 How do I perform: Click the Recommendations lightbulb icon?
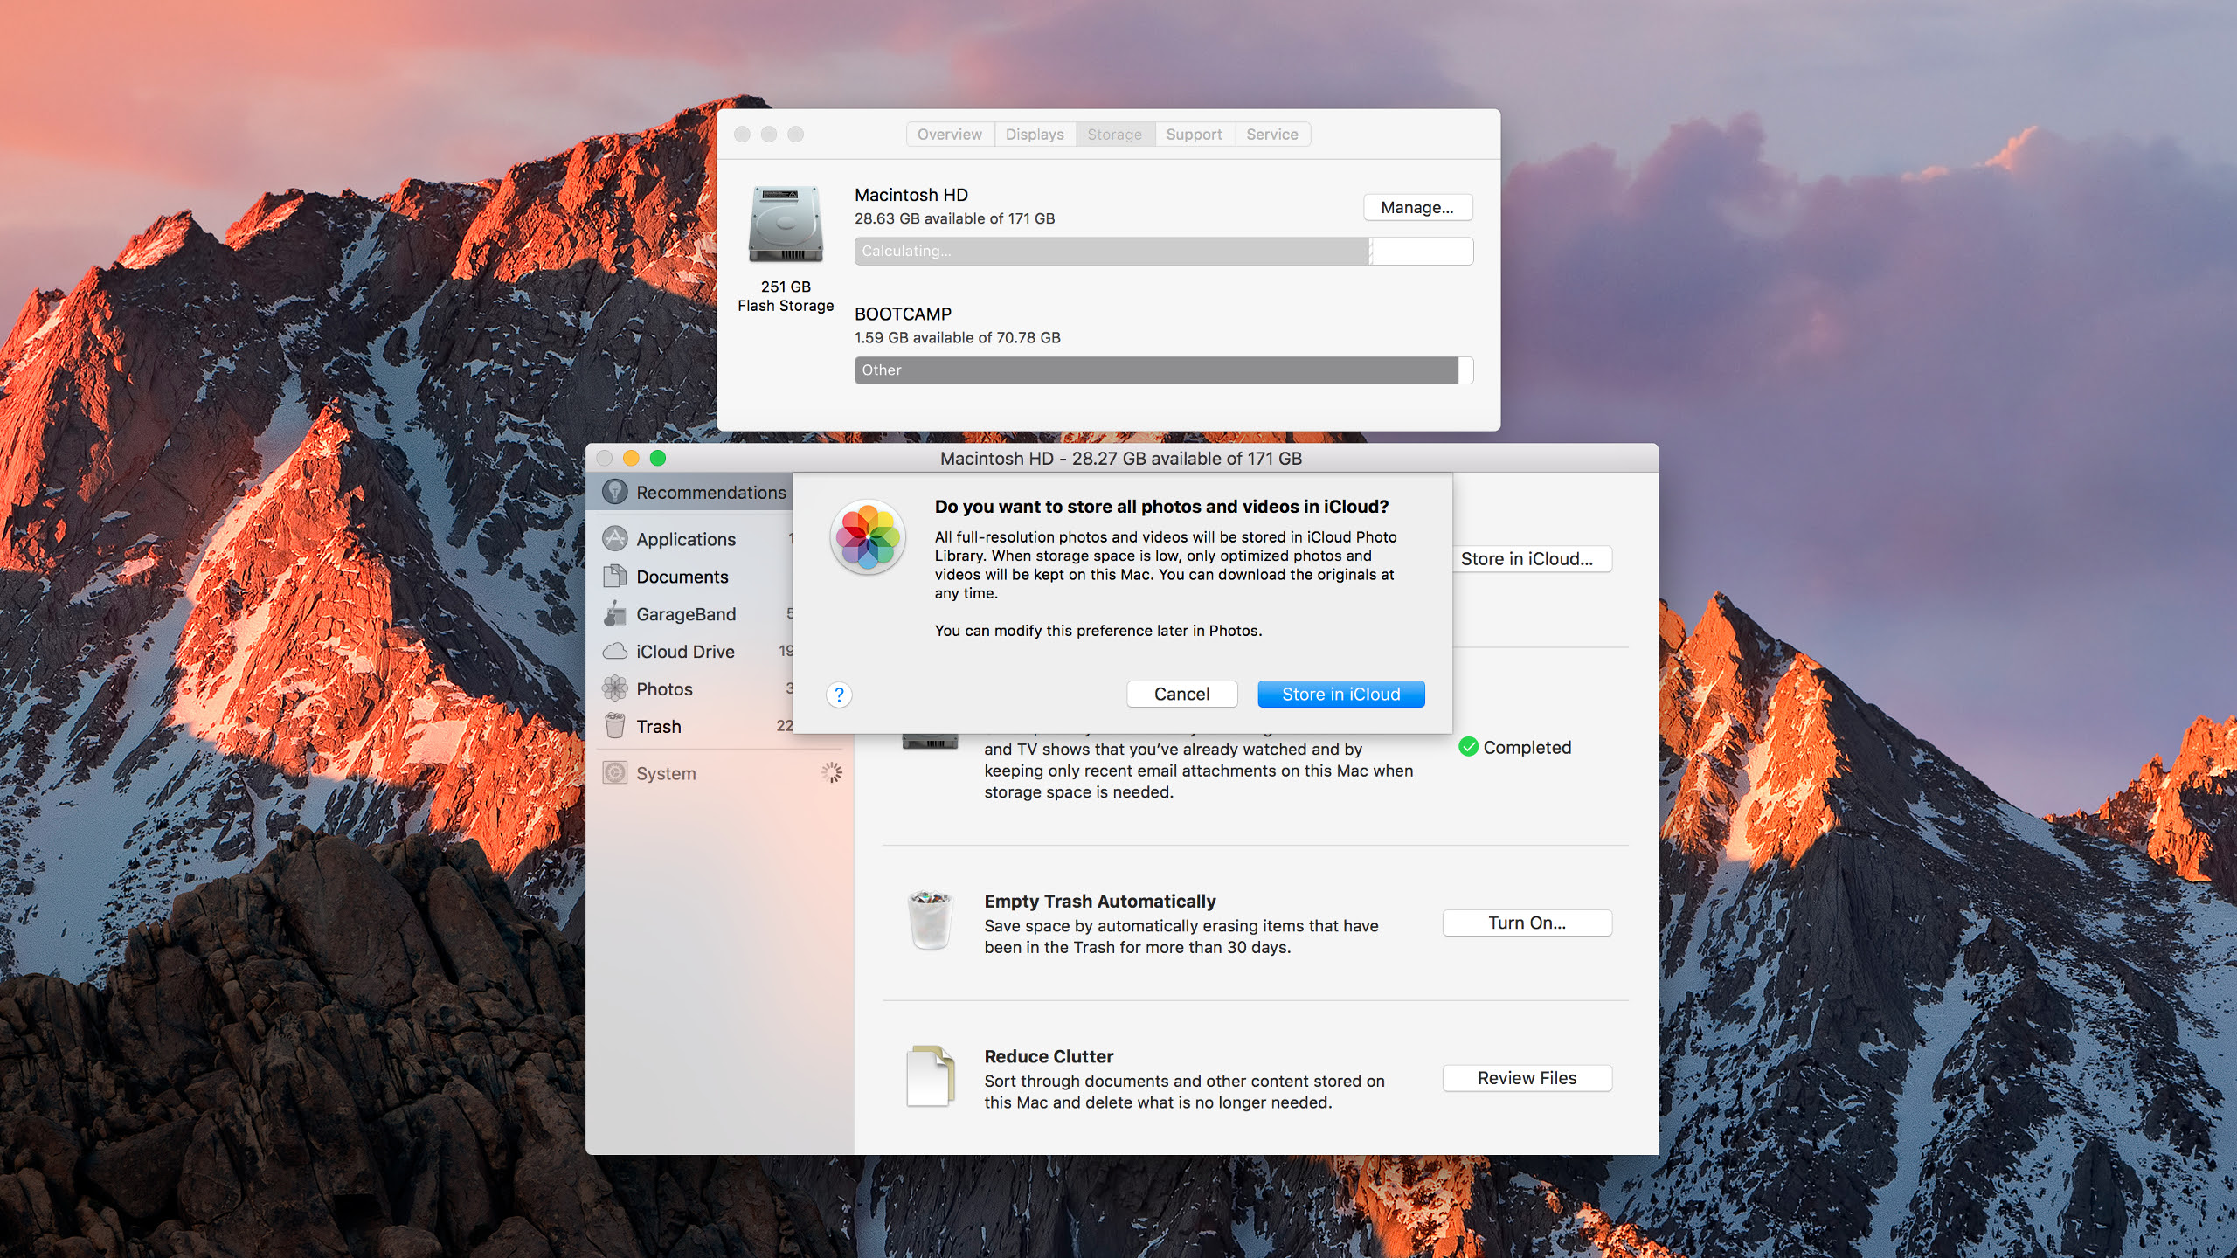pos(616,492)
